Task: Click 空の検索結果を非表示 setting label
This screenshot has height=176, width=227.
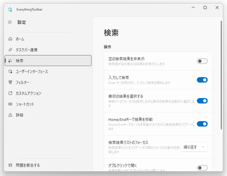Action: coord(126,59)
